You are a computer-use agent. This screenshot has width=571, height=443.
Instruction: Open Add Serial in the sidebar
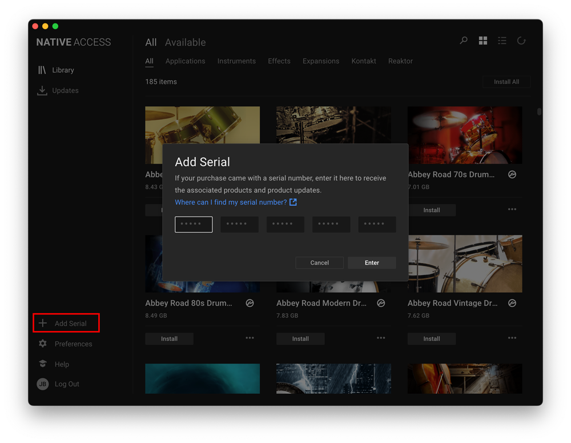[x=66, y=323]
